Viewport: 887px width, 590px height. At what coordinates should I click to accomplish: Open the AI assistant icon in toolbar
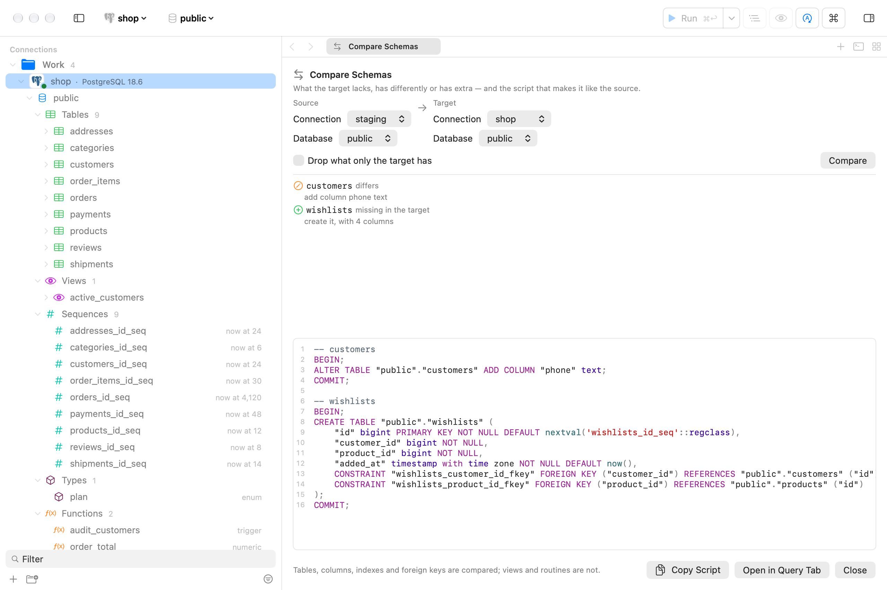[807, 18]
